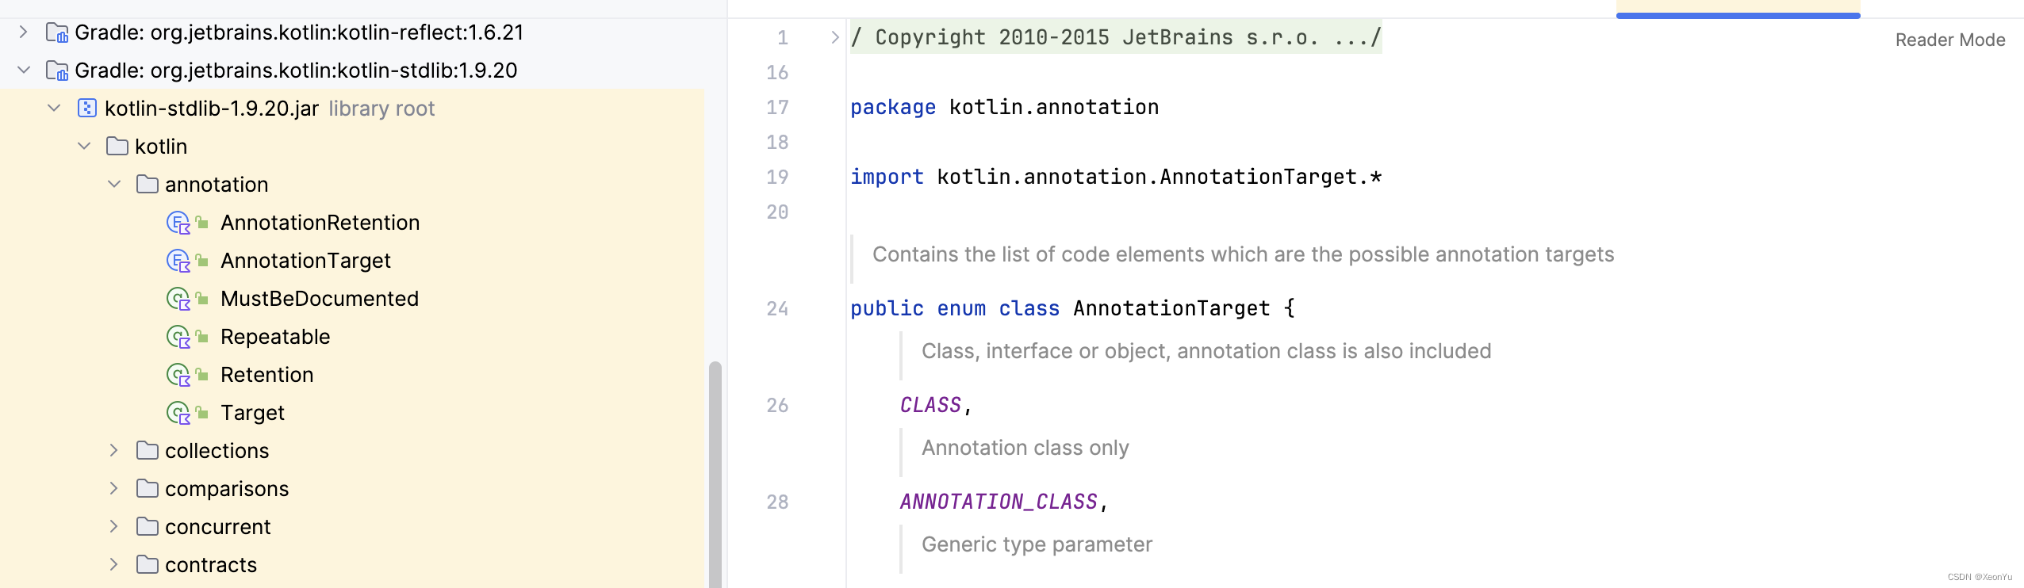This screenshot has width=2024, height=588.
Task: Click kotlin.annotation package name in the editor
Action: click(1054, 107)
